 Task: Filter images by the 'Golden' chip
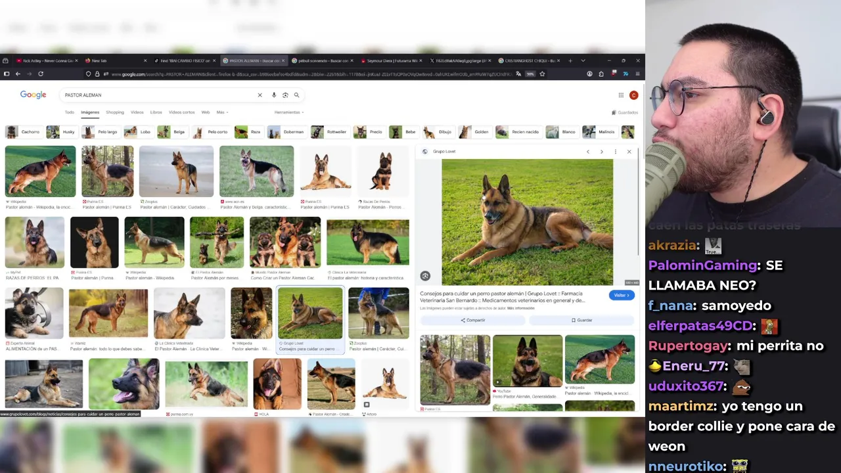pyautogui.click(x=475, y=132)
